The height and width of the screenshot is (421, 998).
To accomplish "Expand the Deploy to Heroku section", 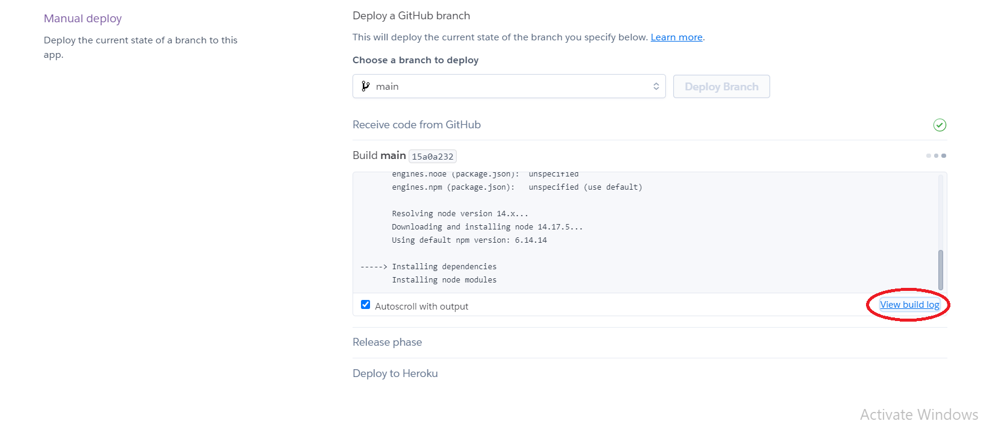I will coord(395,373).
